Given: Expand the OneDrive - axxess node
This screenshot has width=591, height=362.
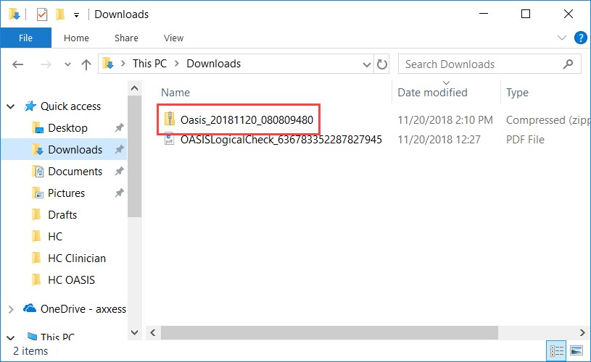Looking at the screenshot, I should (11, 309).
